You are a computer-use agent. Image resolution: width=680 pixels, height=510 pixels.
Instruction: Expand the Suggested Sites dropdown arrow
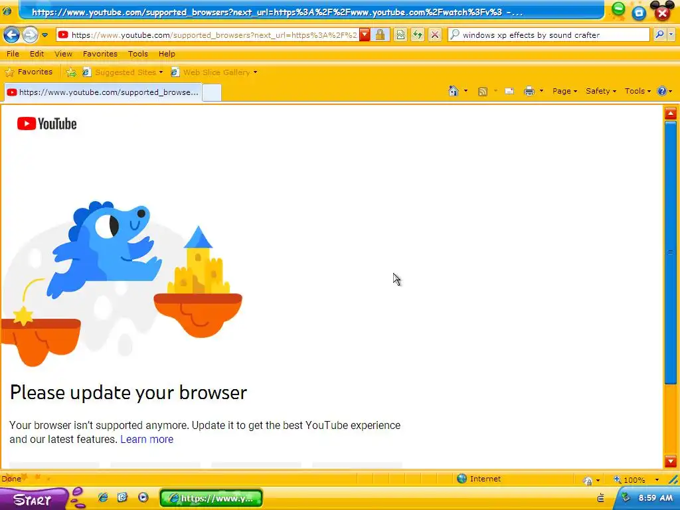point(161,72)
